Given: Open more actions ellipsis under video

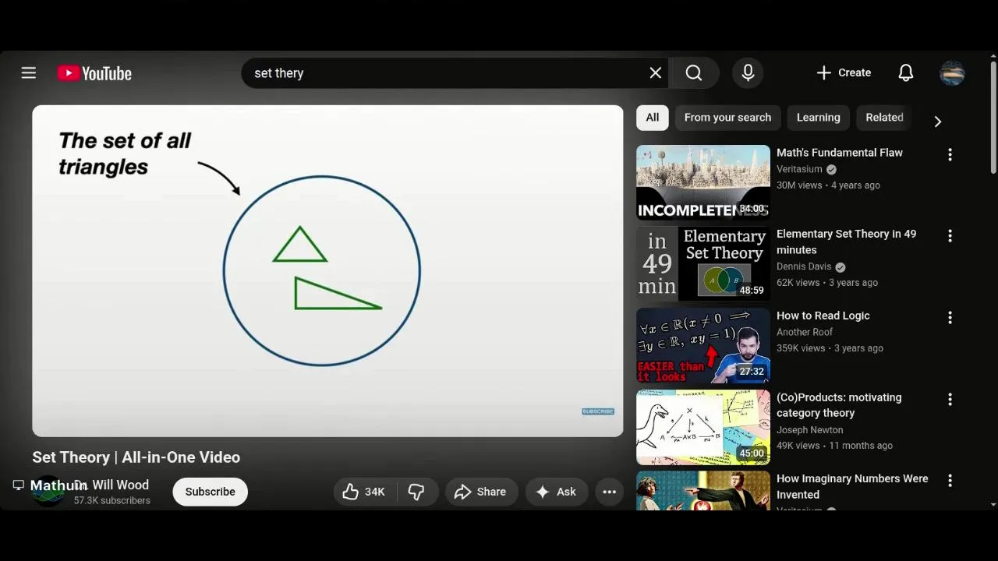Looking at the screenshot, I should [x=610, y=492].
